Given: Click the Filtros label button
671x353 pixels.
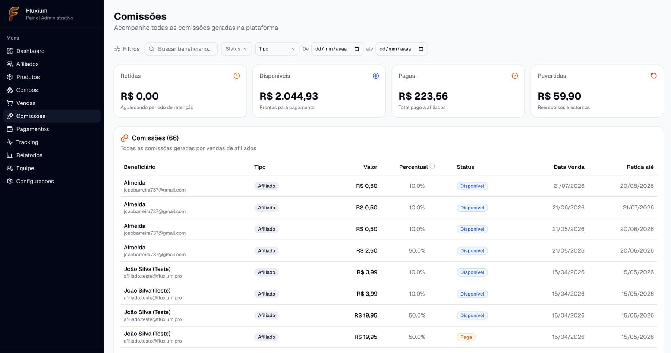Looking at the screenshot, I should tap(131, 49).
